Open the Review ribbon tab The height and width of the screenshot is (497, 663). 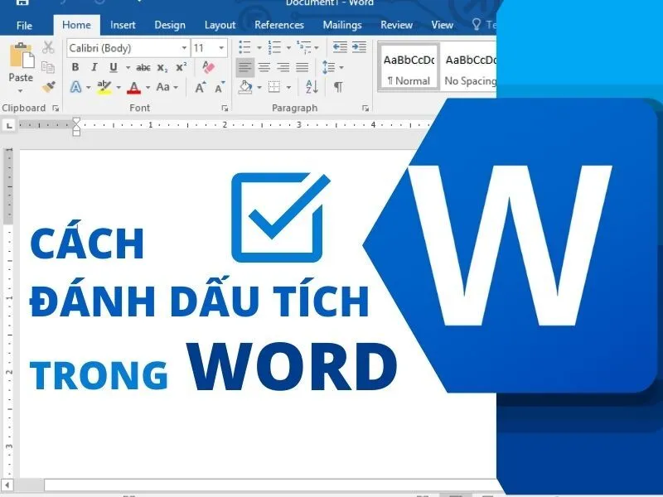(396, 25)
